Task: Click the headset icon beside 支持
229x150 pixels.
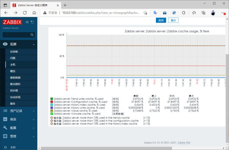Action: [6, 147]
